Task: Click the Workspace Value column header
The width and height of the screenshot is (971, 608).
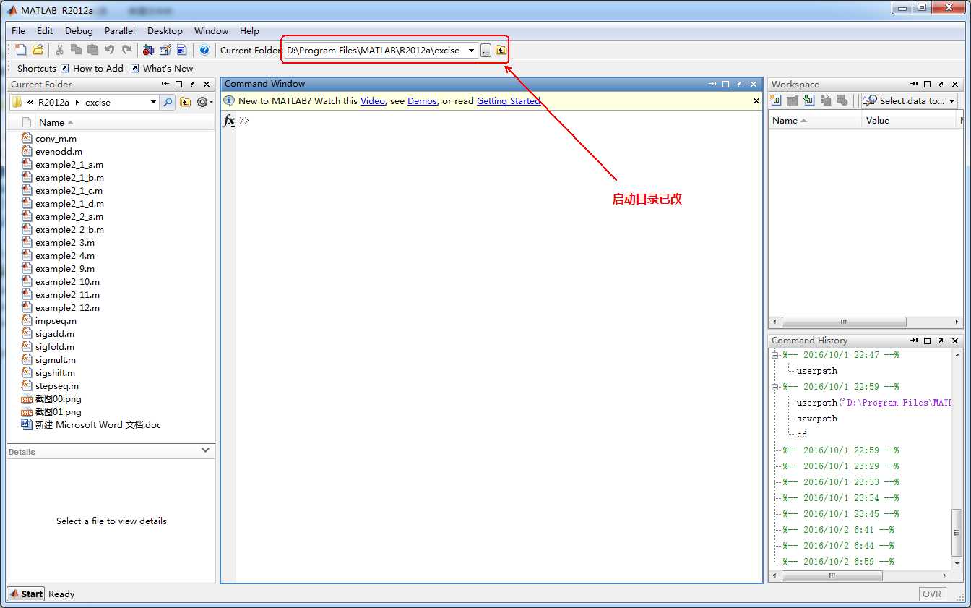Action: click(909, 121)
